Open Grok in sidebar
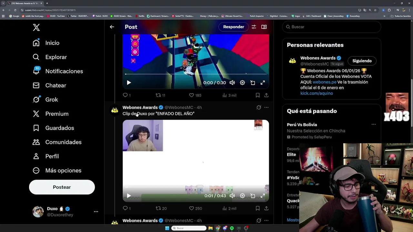 coord(45,100)
